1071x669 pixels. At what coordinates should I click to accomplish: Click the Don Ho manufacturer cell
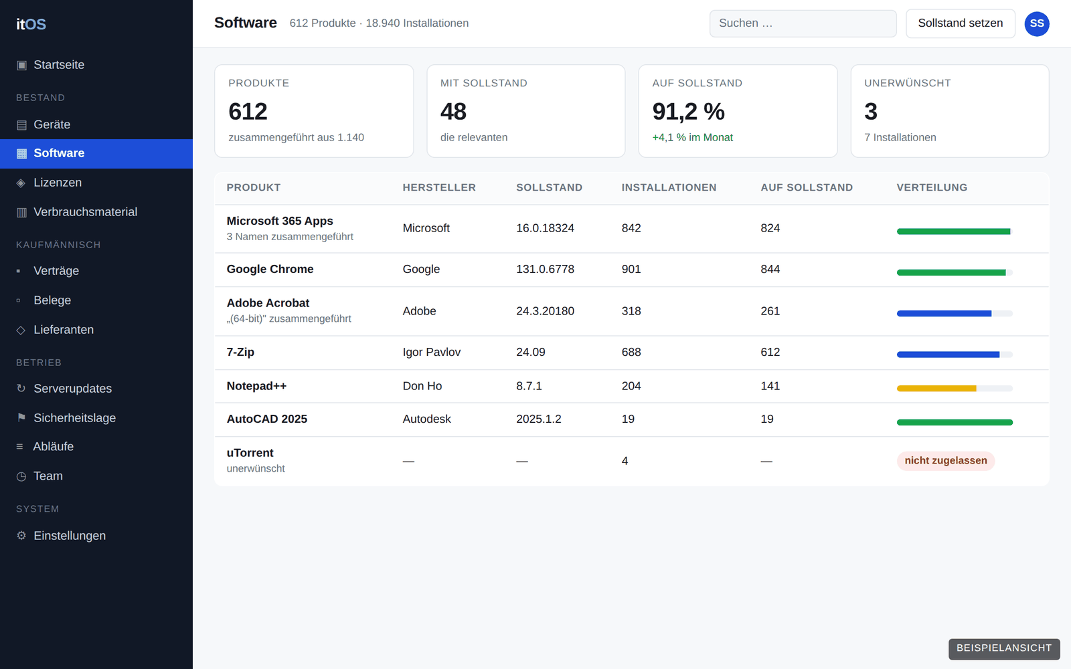point(422,386)
